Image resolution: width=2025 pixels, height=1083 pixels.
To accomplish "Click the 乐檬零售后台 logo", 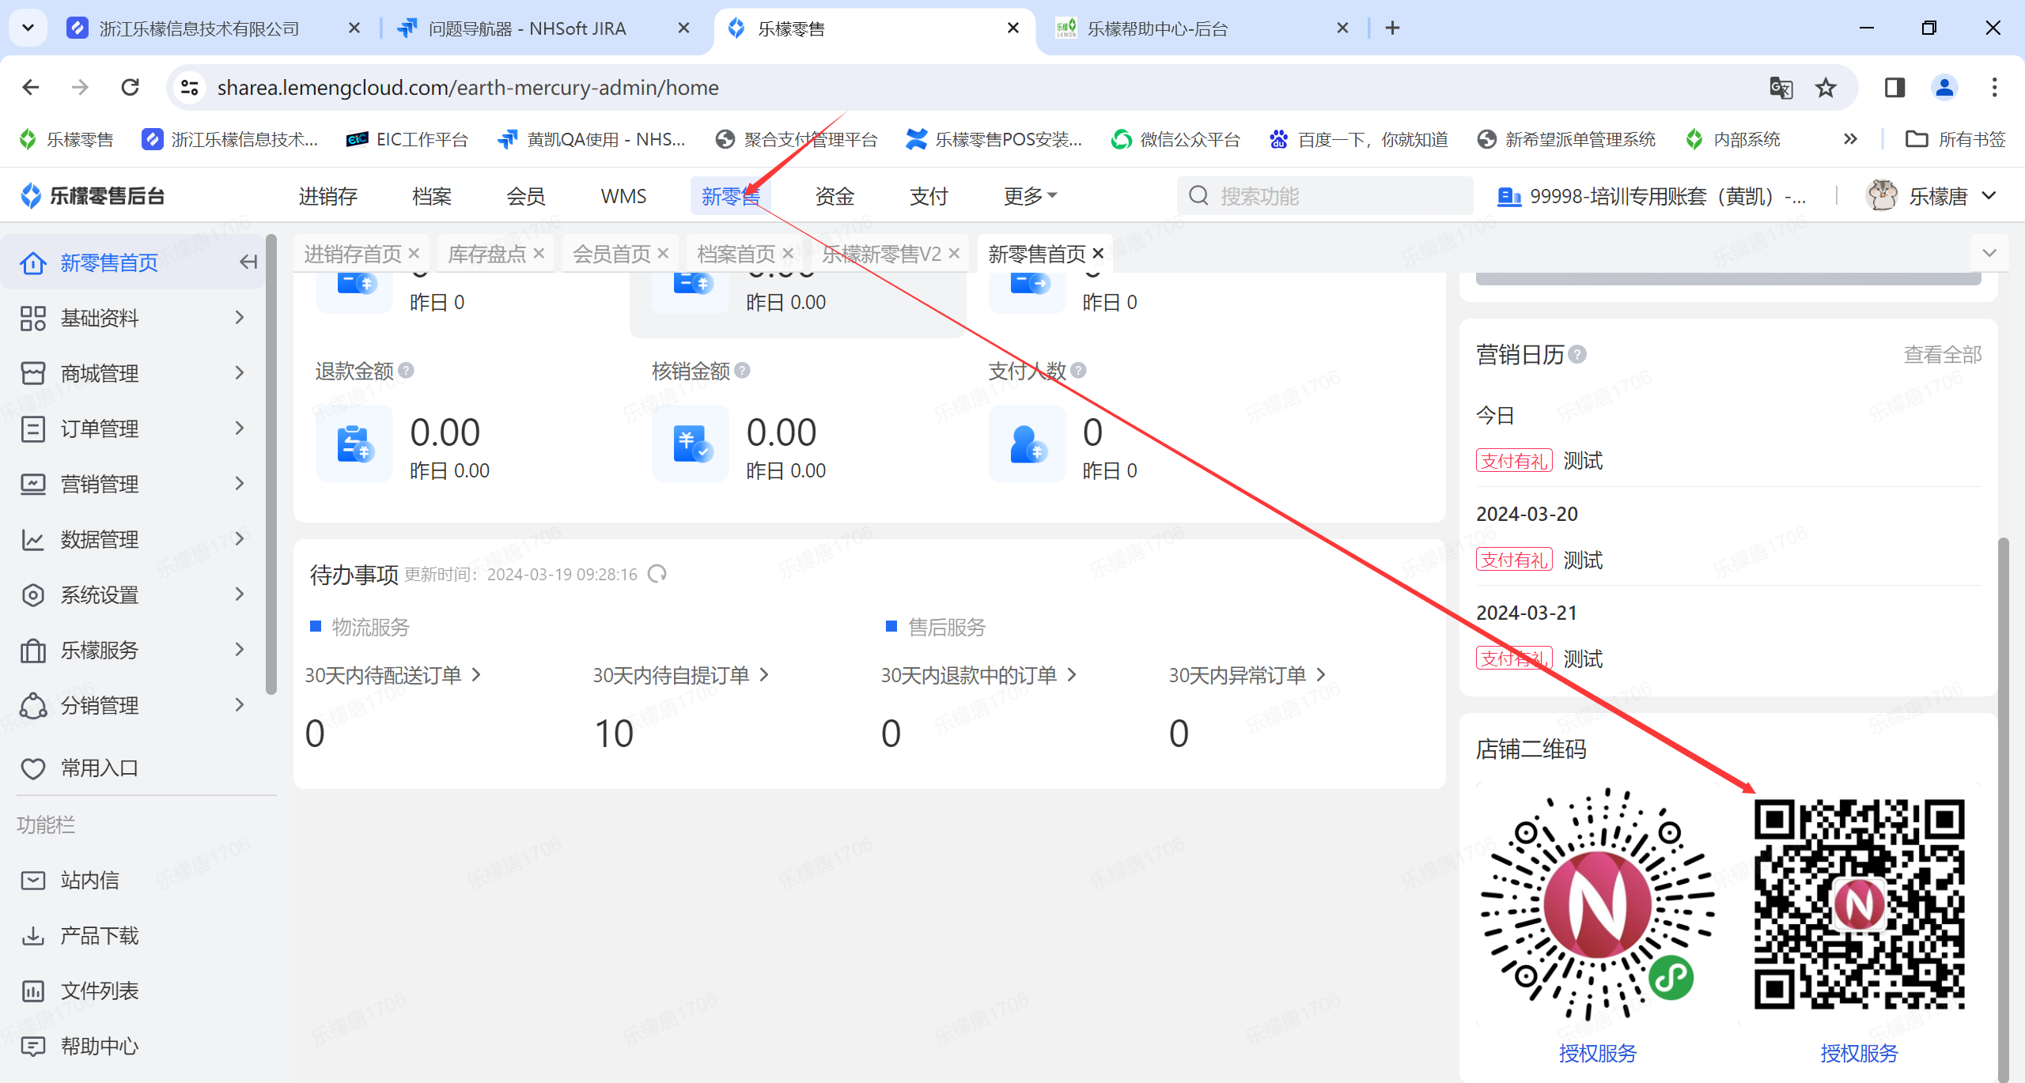I will point(93,196).
